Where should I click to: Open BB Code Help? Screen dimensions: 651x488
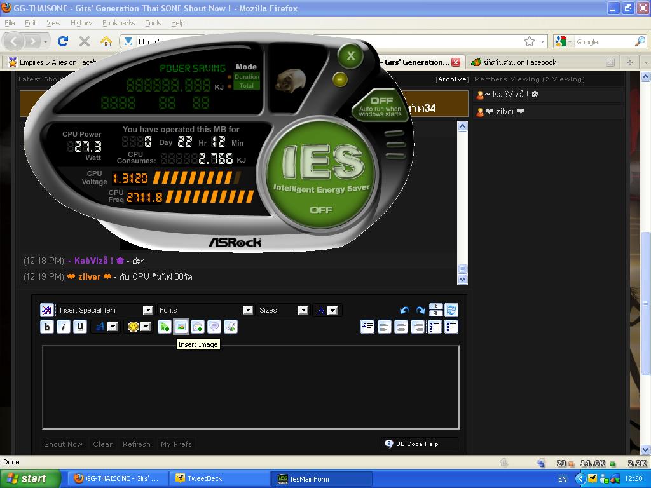pos(420,444)
